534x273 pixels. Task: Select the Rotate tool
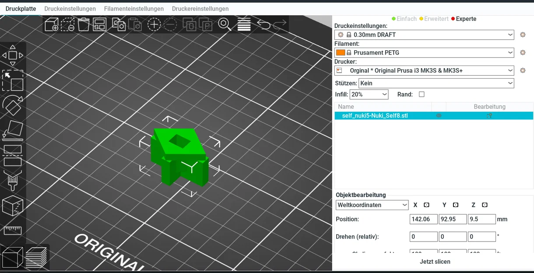pyautogui.click(x=13, y=105)
